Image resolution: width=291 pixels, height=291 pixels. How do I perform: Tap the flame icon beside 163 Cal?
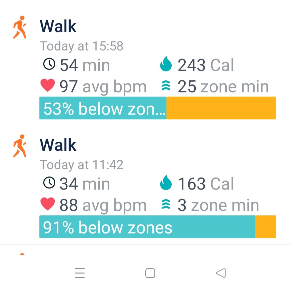[166, 184]
